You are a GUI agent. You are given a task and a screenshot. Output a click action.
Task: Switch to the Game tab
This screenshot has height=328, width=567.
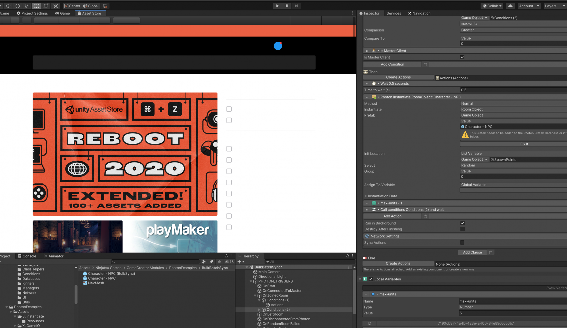pos(62,13)
